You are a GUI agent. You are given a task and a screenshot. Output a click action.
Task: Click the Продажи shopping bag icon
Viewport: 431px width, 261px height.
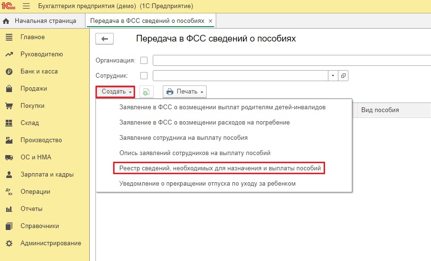pyautogui.click(x=9, y=88)
